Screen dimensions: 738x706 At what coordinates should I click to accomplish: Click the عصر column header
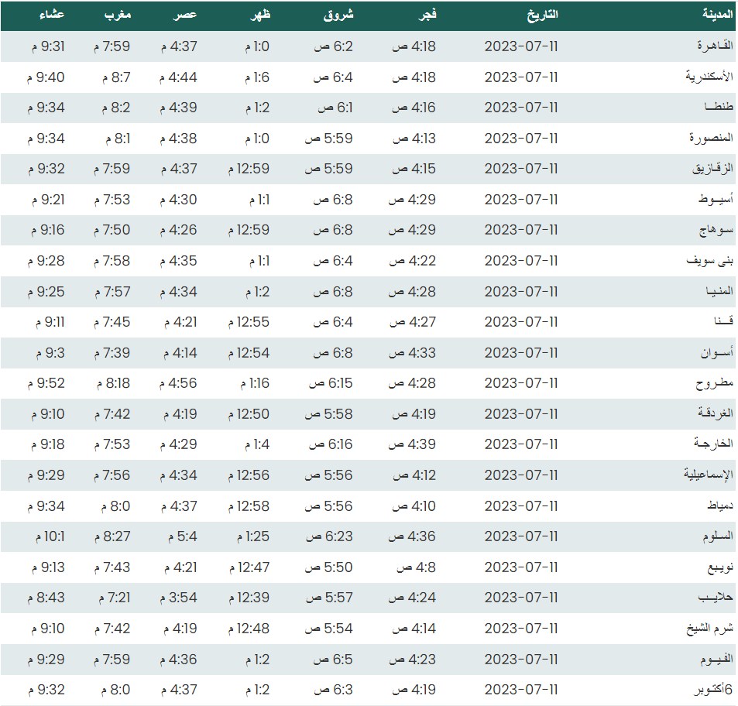186,15
